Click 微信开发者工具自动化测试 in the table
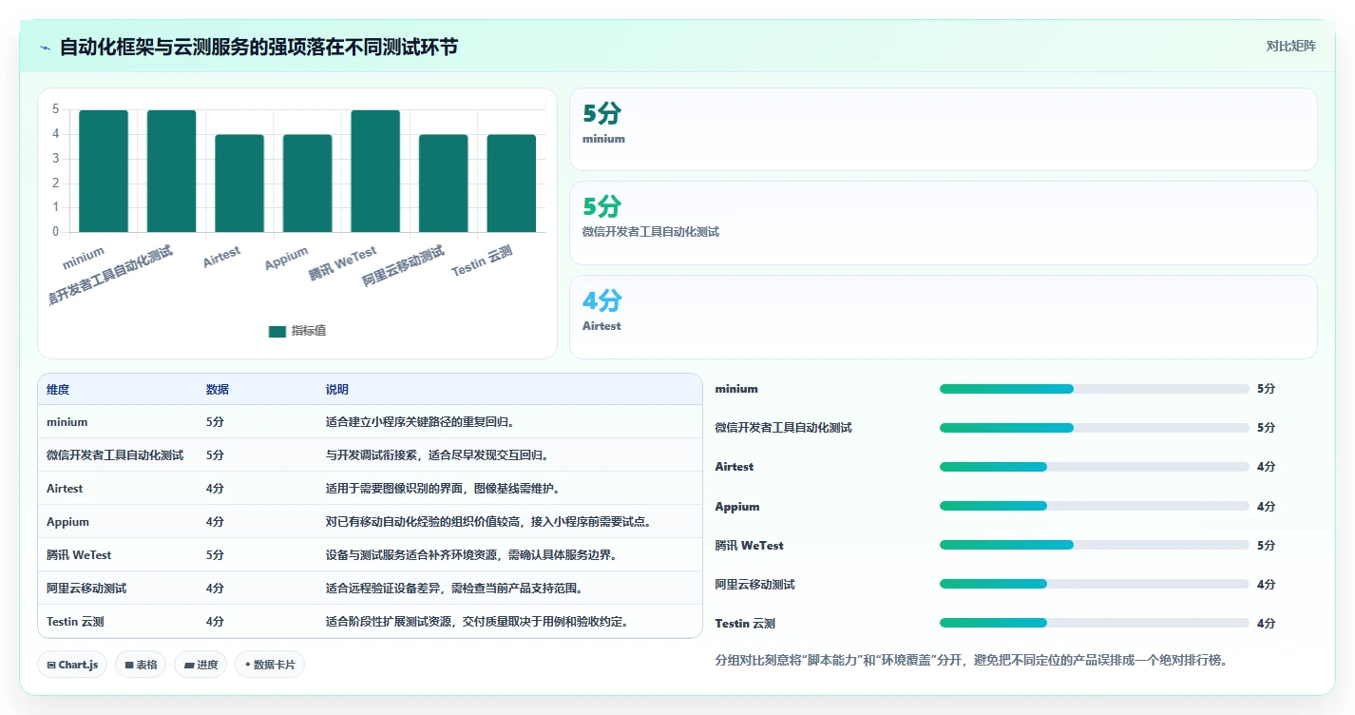The width and height of the screenshot is (1355, 715). coord(115,455)
